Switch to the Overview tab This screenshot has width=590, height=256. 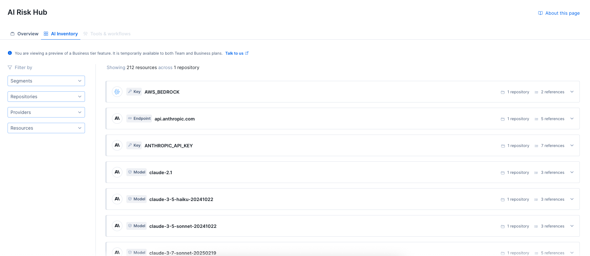tap(25, 34)
